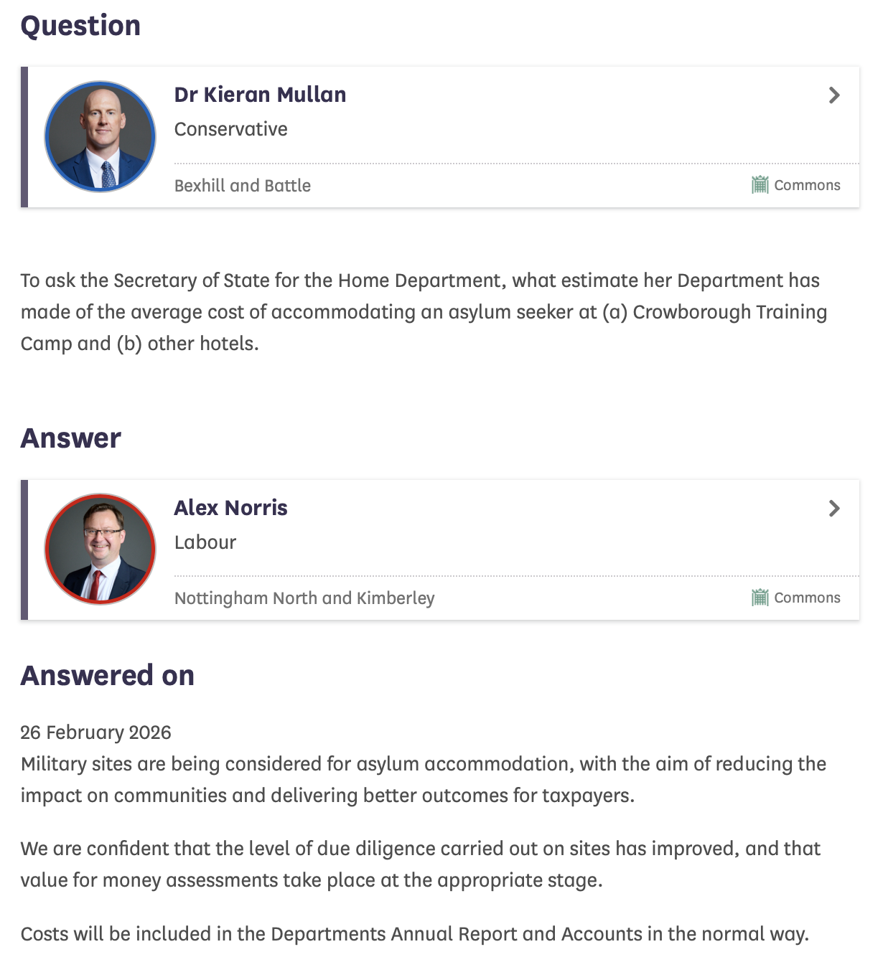Click the Commons portcullis icon in Kieran Mullan's card
883x957 pixels.
(760, 185)
